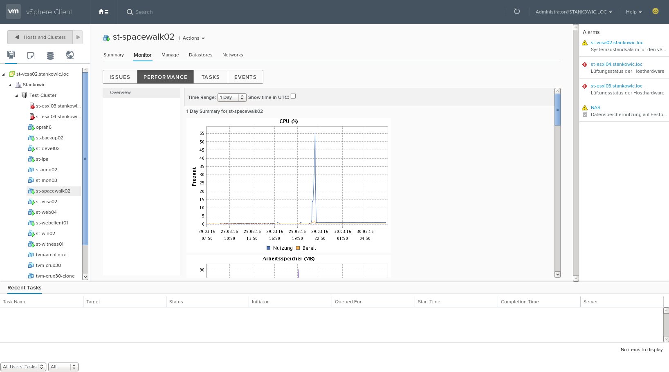The height and width of the screenshot is (372, 669).
Task: Open the Administrator user dropdown
Action: click(x=574, y=12)
